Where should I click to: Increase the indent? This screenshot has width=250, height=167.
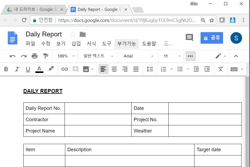[x=207, y=69]
